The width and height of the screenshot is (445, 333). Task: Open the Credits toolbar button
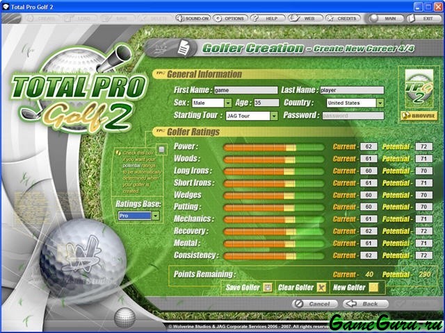(x=343, y=19)
